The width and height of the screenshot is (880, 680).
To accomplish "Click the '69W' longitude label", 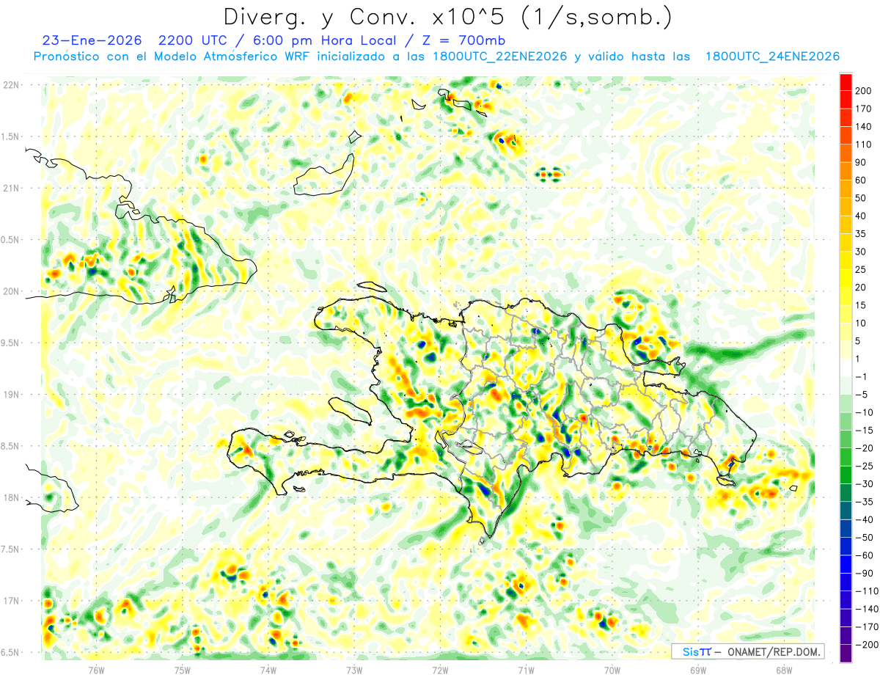I will [698, 669].
